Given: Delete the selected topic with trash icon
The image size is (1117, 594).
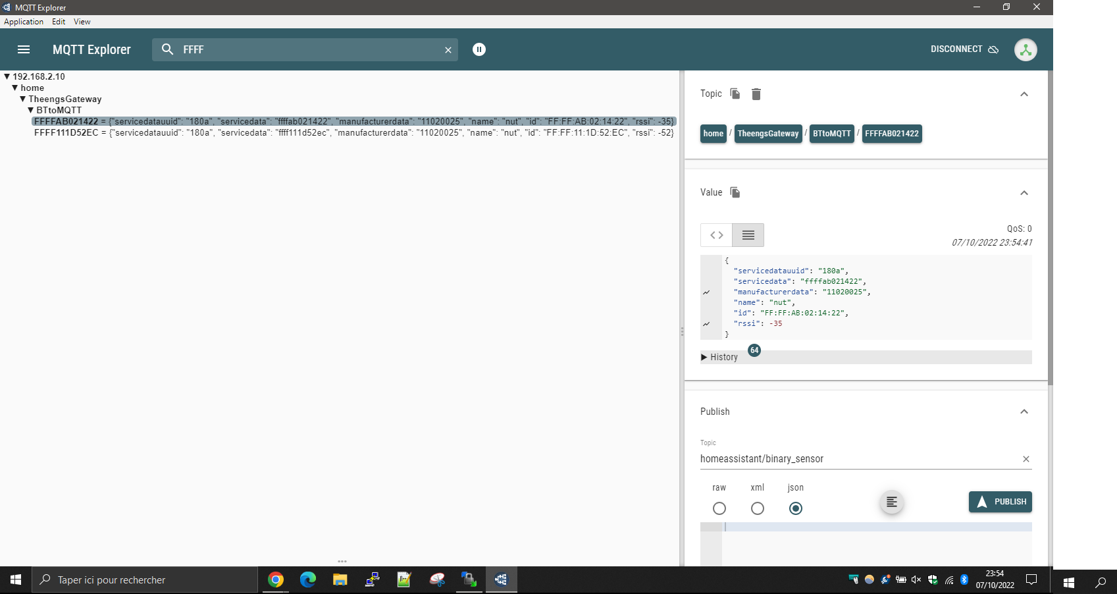Looking at the screenshot, I should click(756, 94).
